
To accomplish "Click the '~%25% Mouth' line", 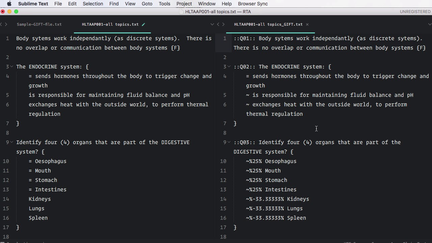I will click(x=263, y=170).
